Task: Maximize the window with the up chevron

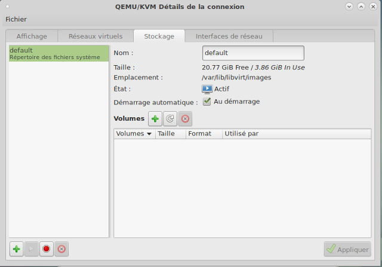Action: pyautogui.click(x=361, y=7)
